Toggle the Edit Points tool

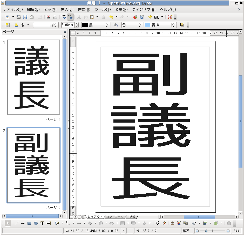pyautogui.click(x=157, y=223)
